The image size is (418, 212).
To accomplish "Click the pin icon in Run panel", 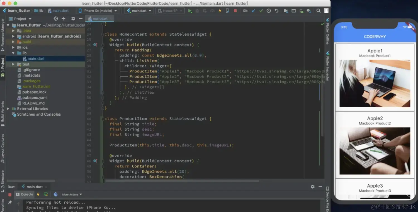I will 10,203.
